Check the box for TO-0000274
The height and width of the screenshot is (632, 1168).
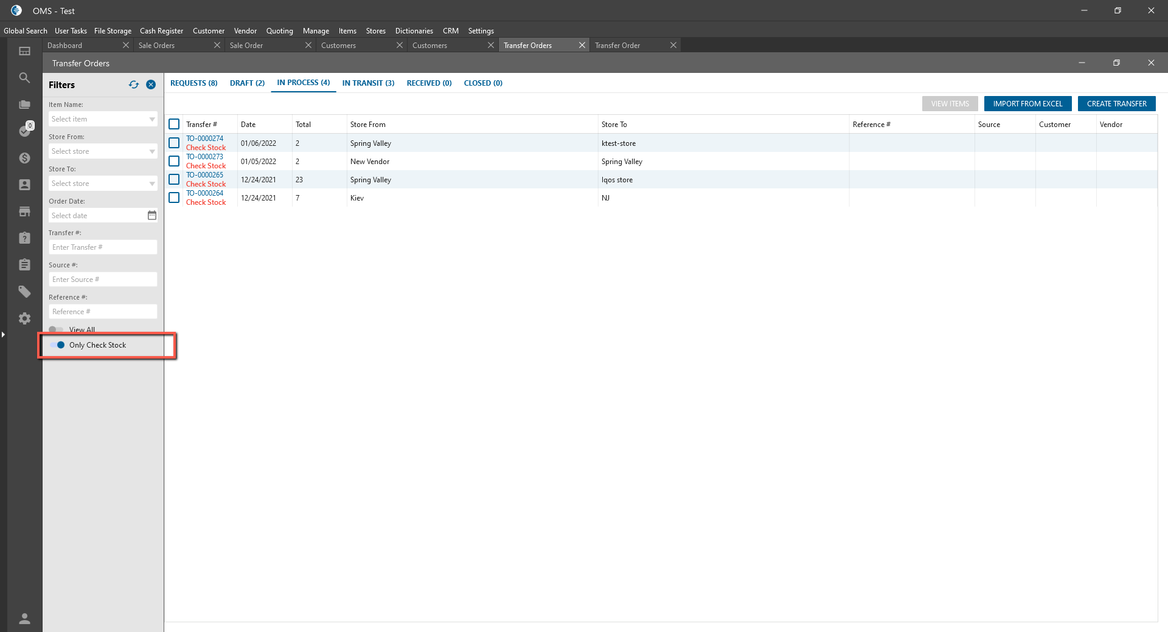click(x=174, y=143)
